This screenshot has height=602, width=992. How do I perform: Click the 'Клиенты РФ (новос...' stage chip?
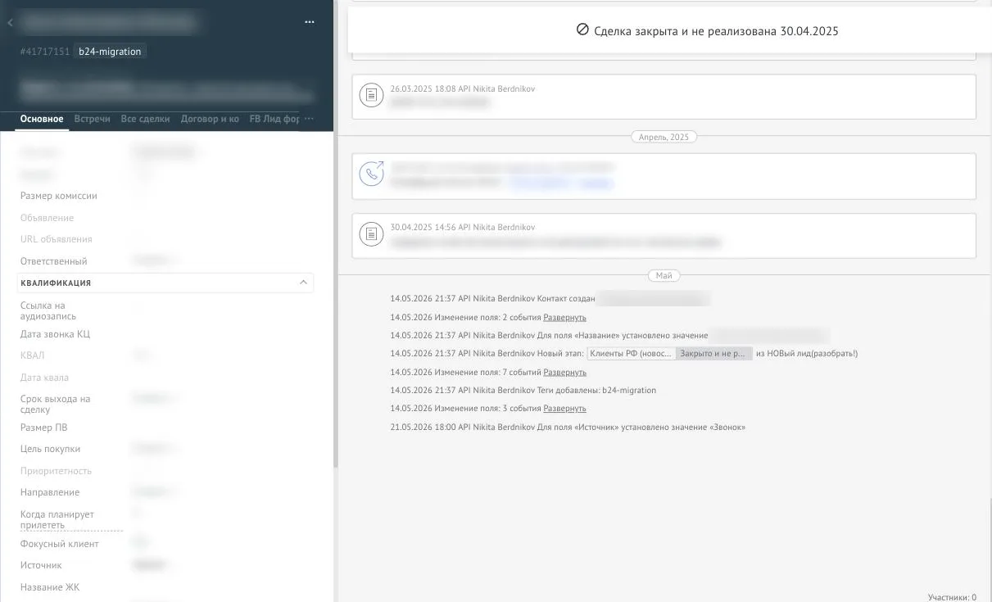point(631,354)
